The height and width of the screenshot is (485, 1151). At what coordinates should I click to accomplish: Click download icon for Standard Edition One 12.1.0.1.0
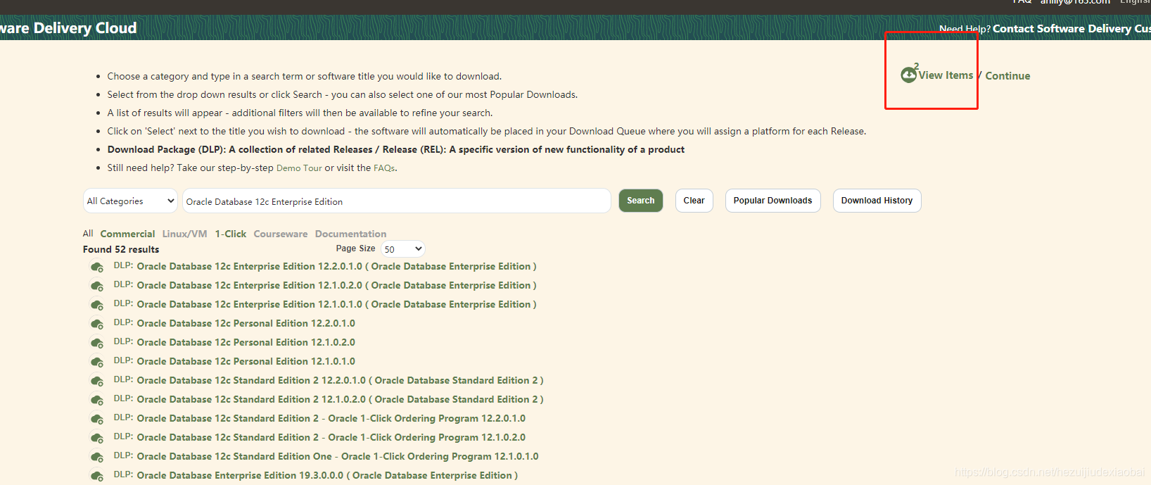pos(97,457)
